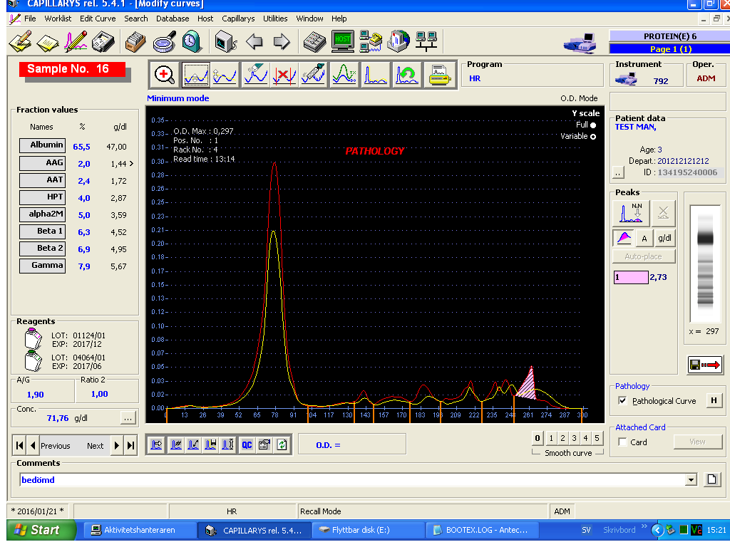The image size is (730, 547).
Task: Select the minimum mode curve tool
Action: 195,74
